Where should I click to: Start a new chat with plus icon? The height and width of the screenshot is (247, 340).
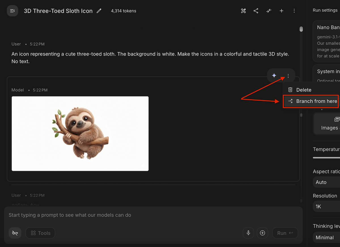281,11
